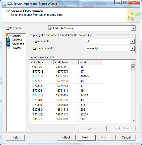This screenshot has width=142, height=145.
Task: Minimize the wizard window
Action: pos(118,3)
